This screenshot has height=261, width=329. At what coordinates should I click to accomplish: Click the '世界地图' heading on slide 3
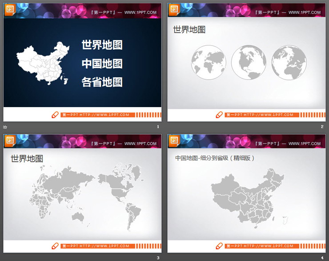27,159
